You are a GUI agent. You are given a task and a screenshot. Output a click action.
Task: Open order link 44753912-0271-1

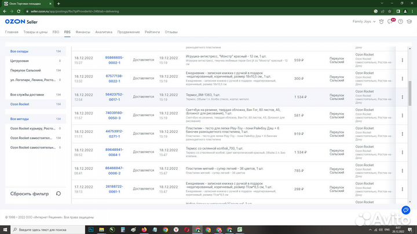[x=114, y=133]
